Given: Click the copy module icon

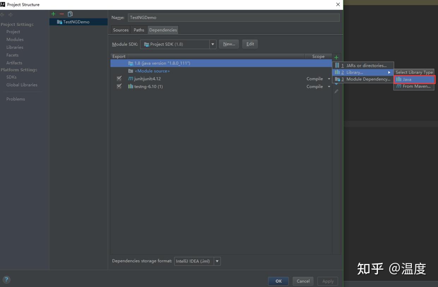Looking at the screenshot, I should click(x=70, y=14).
